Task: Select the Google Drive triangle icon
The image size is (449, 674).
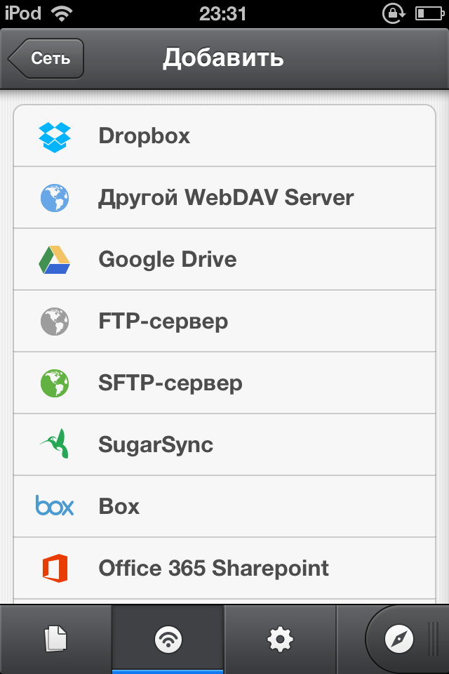Action: point(55,260)
